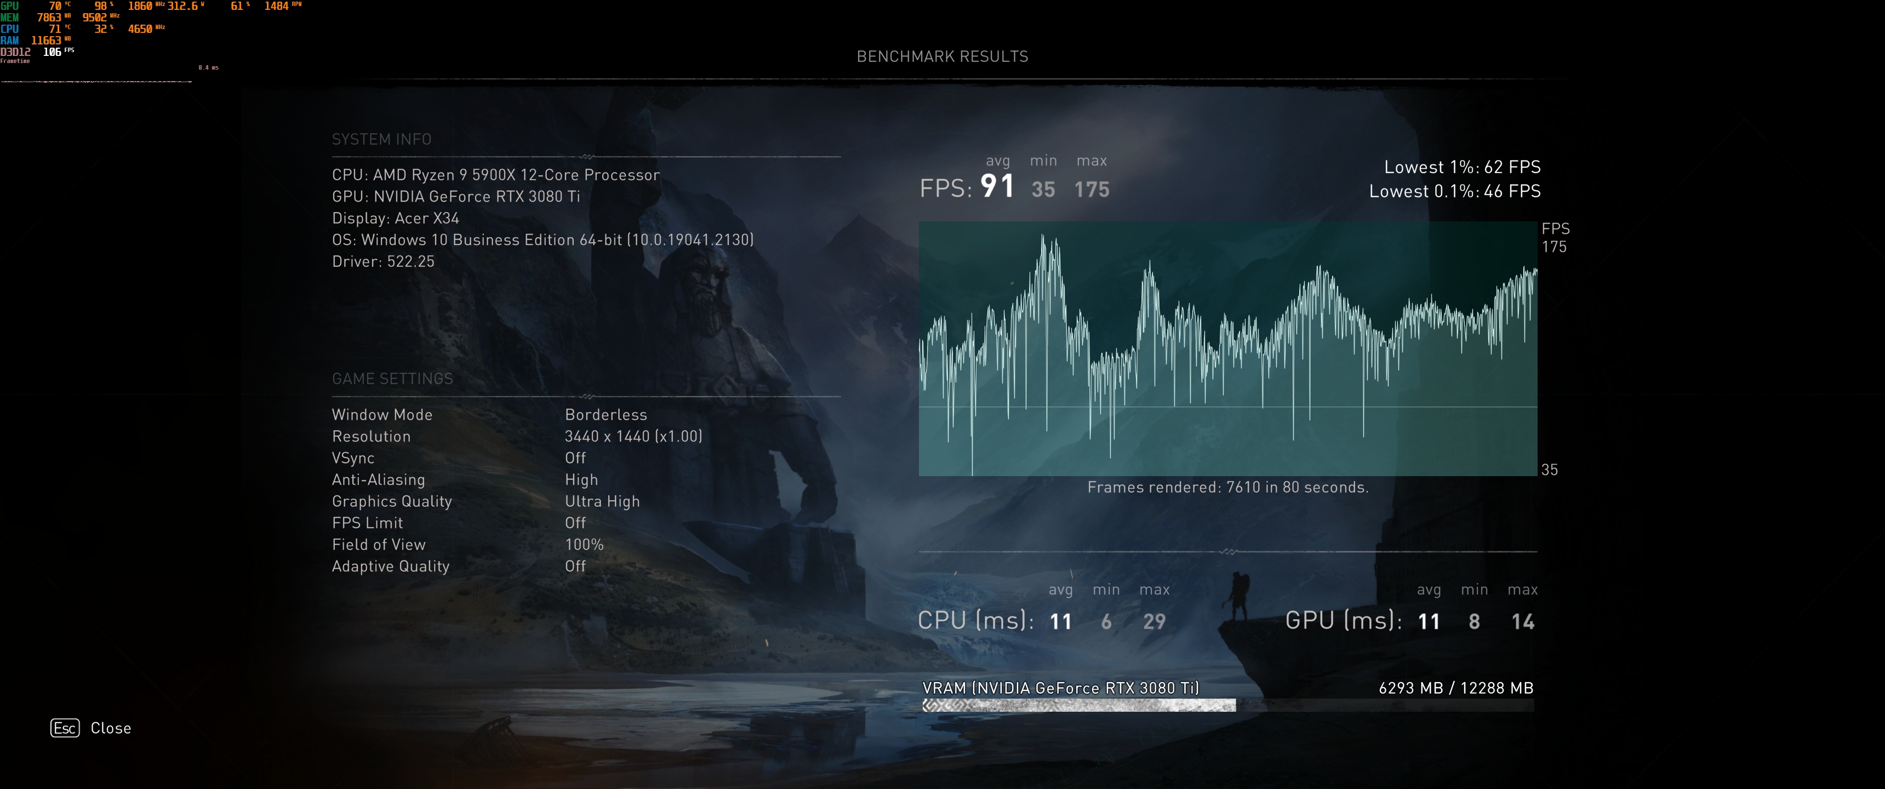The height and width of the screenshot is (789, 1885).
Task: Select the average FPS value 91
Action: click(x=997, y=187)
